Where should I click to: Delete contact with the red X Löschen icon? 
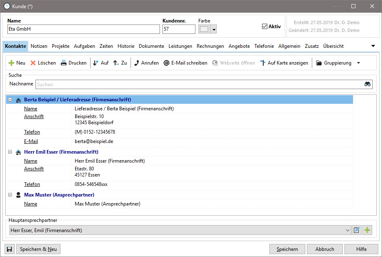point(33,63)
